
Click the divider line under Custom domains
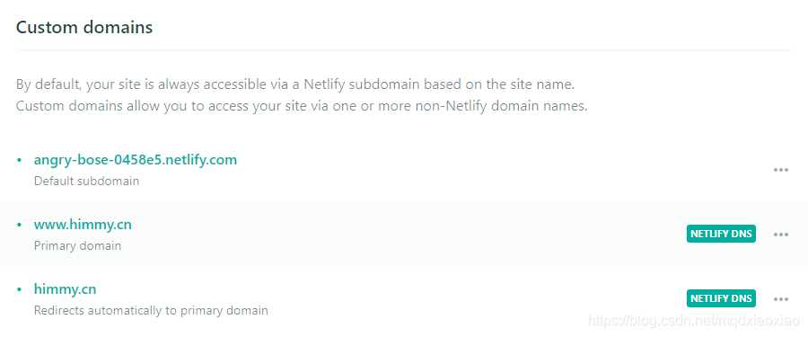404,50
